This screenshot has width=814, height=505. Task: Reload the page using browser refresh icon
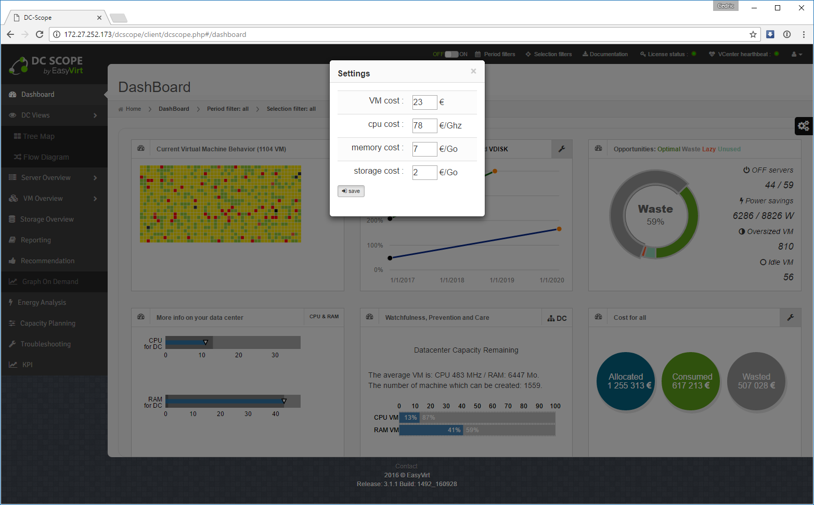click(40, 34)
